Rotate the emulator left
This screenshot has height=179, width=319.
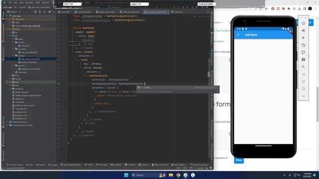[304, 45]
